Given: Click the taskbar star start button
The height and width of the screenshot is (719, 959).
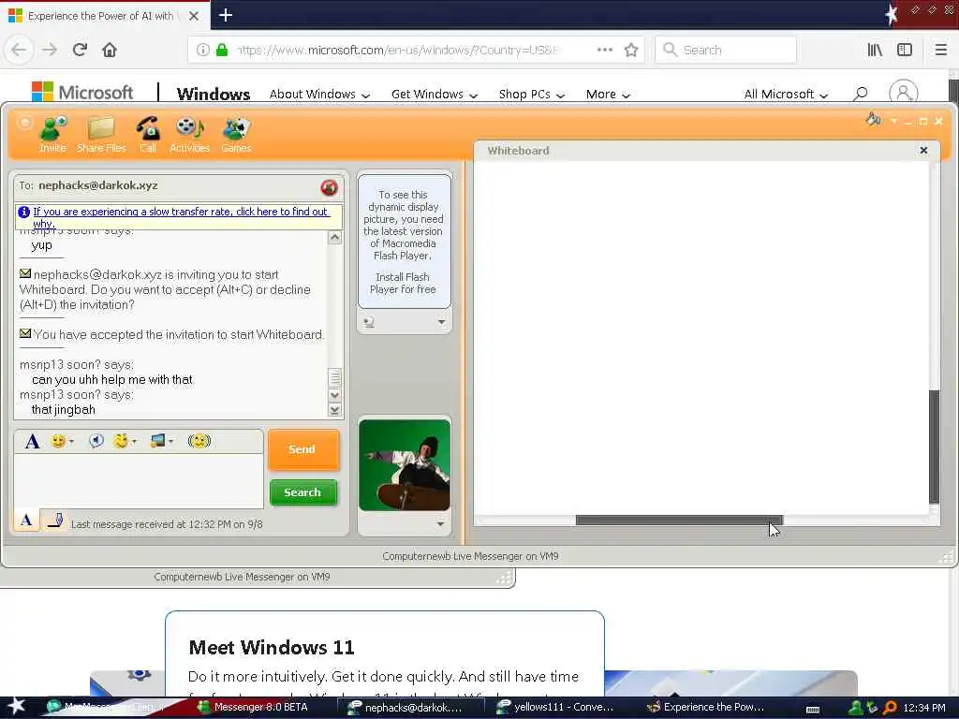Looking at the screenshot, I should (x=17, y=706).
